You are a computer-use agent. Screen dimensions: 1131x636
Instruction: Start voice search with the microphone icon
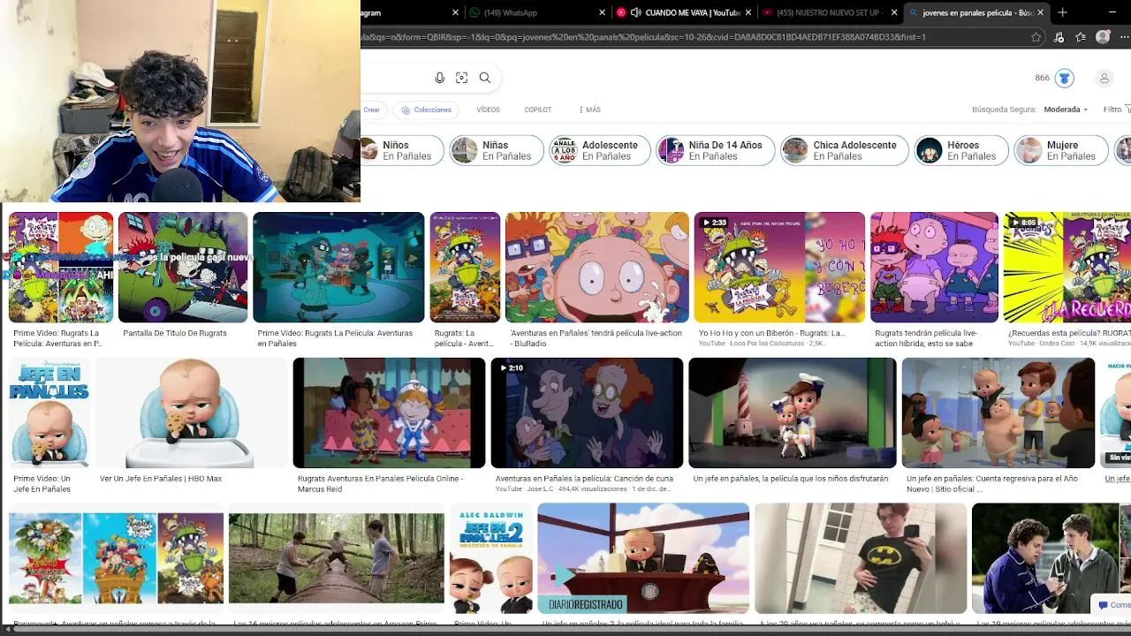(x=439, y=78)
